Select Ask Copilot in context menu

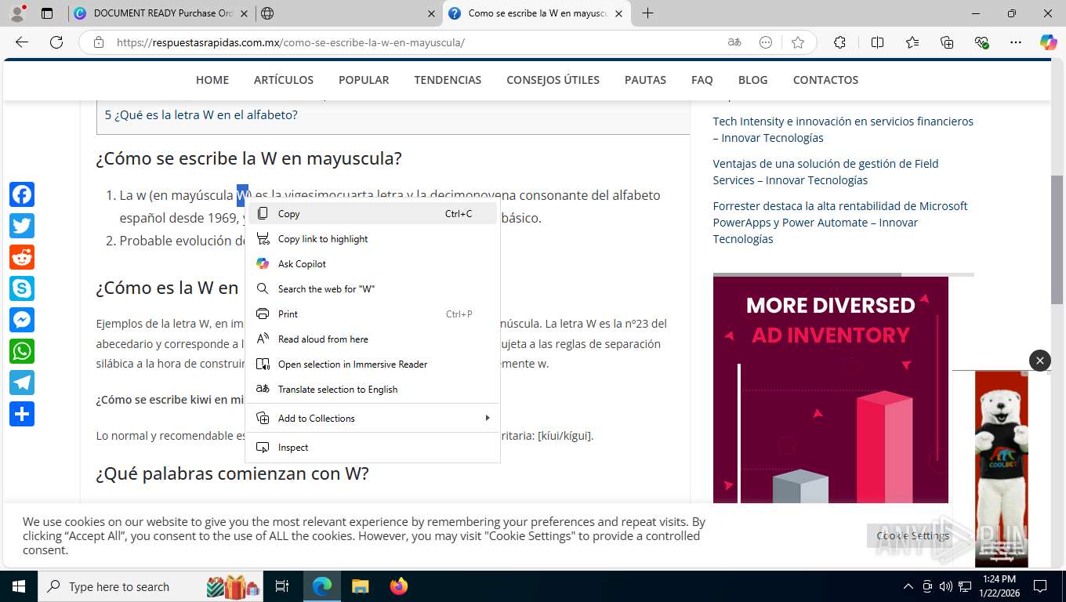pos(373,263)
